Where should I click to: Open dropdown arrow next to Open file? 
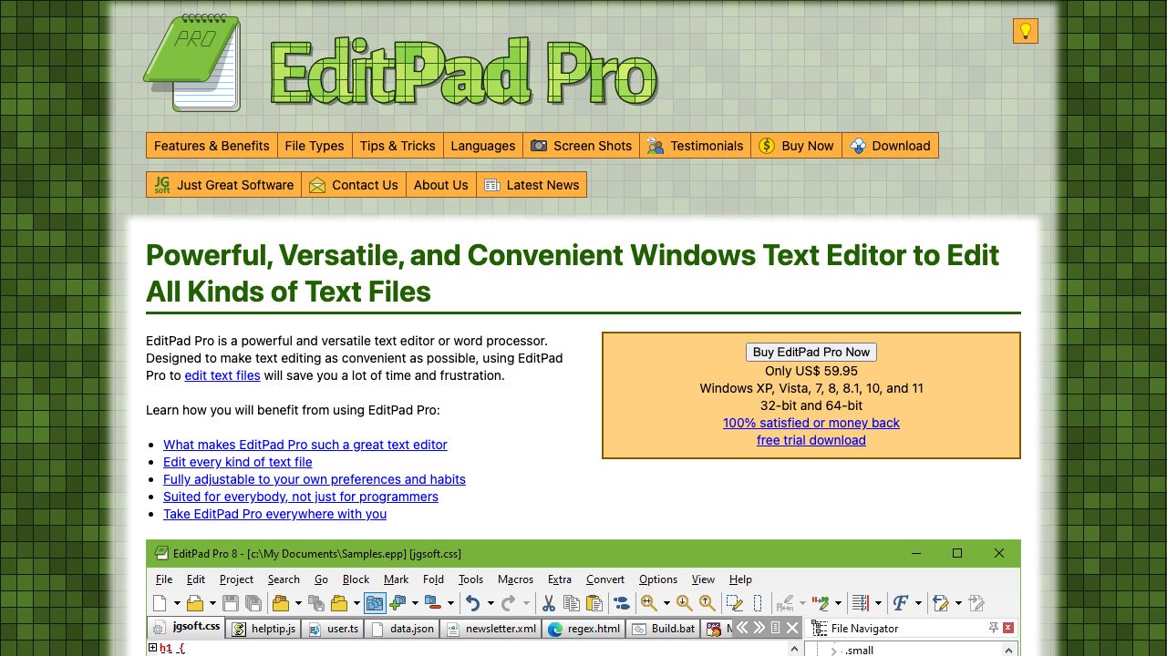[212, 603]
